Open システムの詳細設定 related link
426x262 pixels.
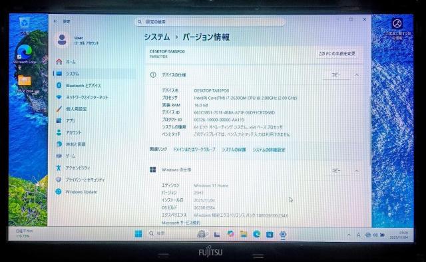click(x=269, y=150)
